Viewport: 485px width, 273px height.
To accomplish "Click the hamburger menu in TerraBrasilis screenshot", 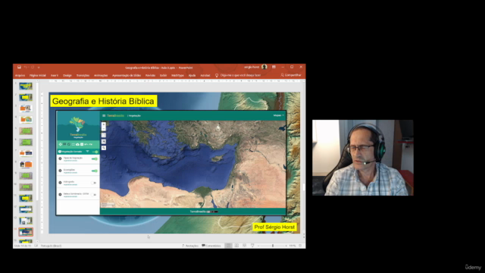I will tap(104, 115).
